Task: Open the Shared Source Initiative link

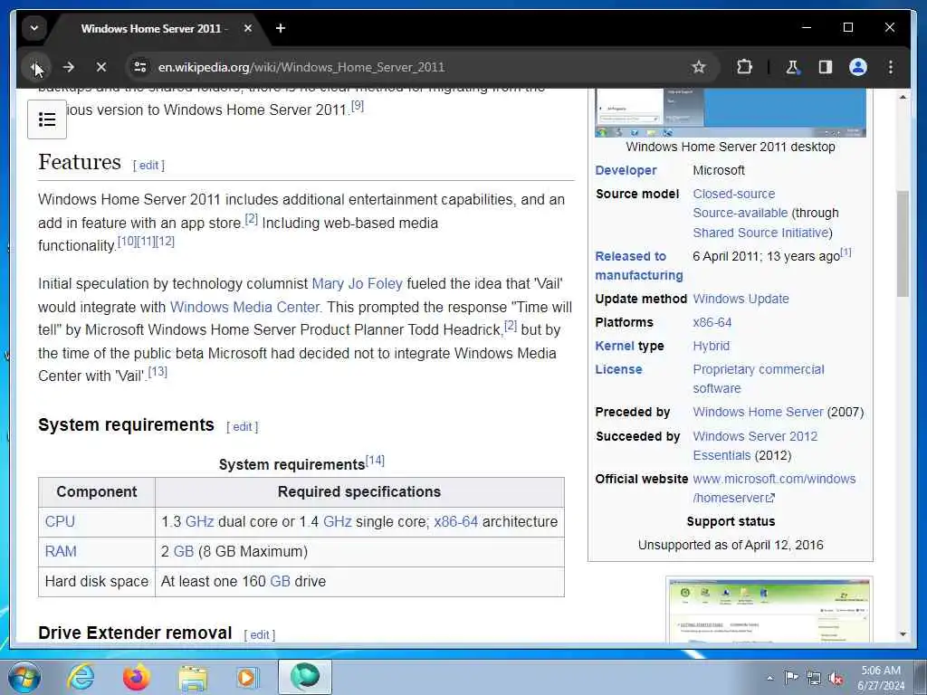Action: [760, 233]
